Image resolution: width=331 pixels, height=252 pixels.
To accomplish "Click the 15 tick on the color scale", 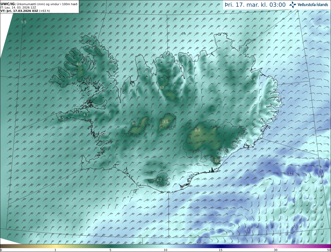I will click(221, 250).
